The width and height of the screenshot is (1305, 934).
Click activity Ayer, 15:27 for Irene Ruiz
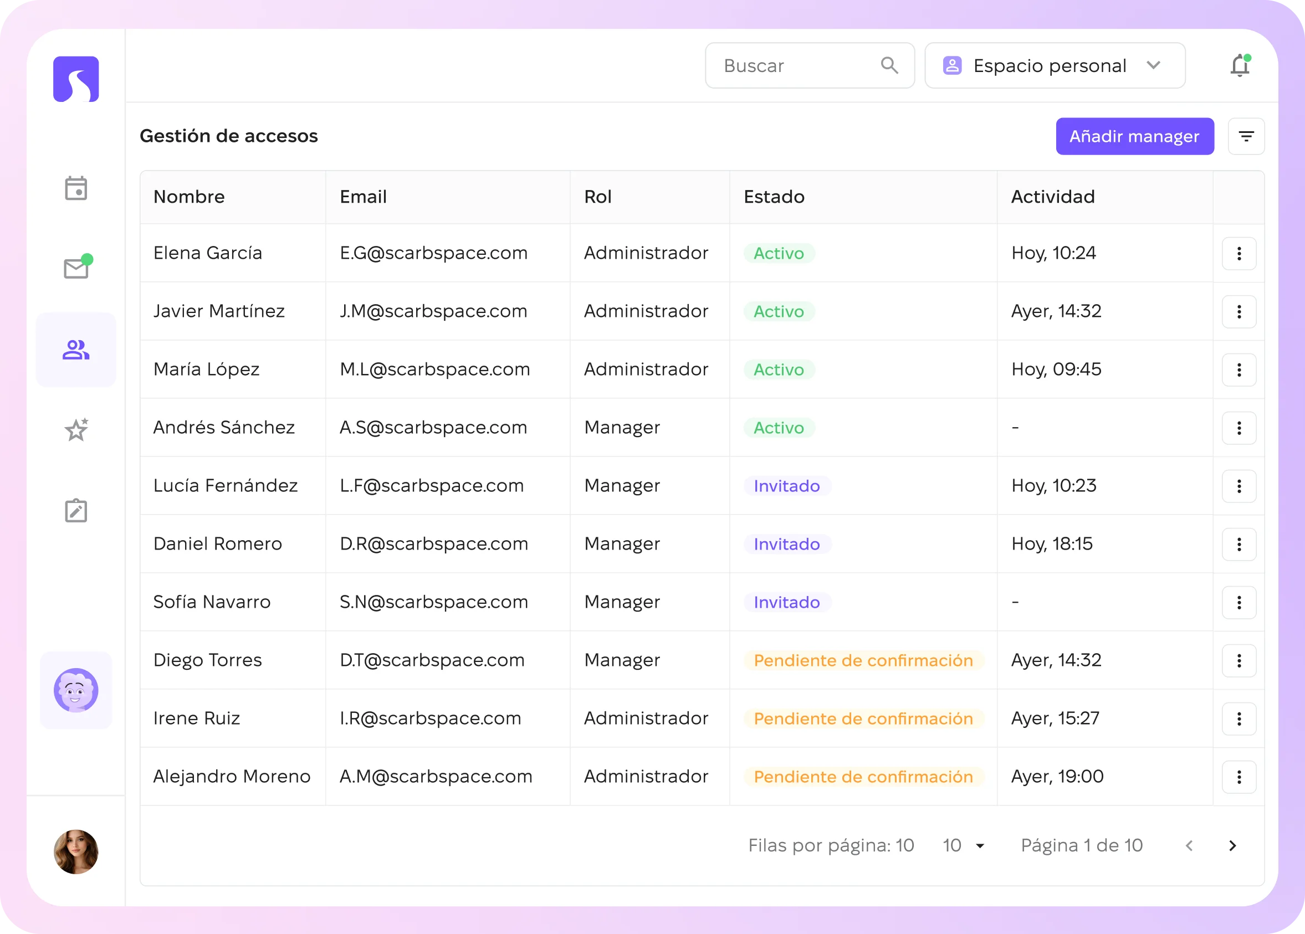point(1055,719)
